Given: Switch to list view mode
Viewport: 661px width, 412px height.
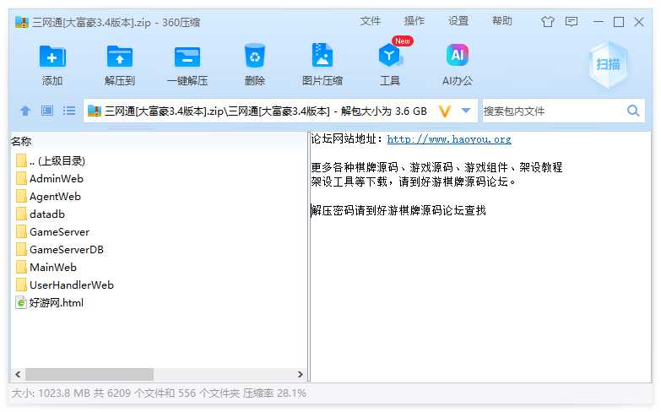Looking at the screenshot, I should click(69, 111).
